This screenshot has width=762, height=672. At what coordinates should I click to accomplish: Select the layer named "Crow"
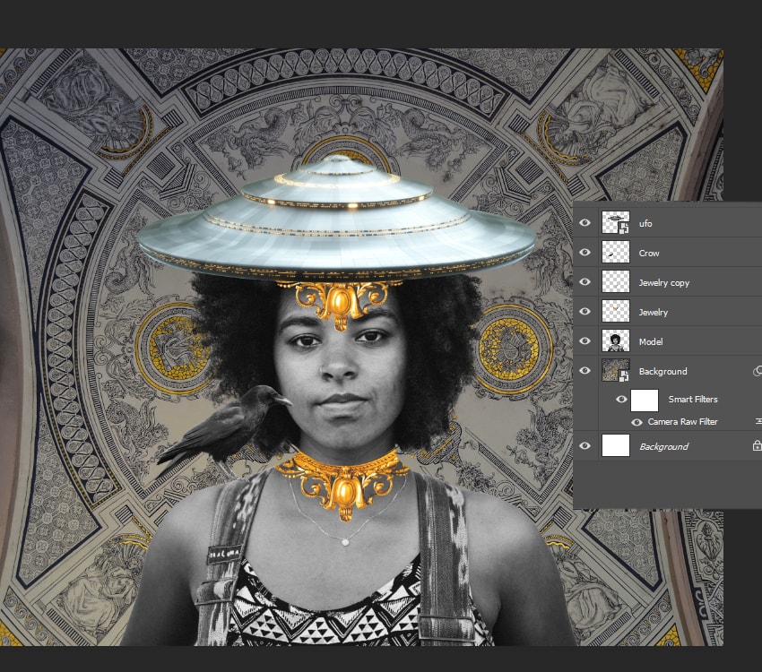[649, 253]
